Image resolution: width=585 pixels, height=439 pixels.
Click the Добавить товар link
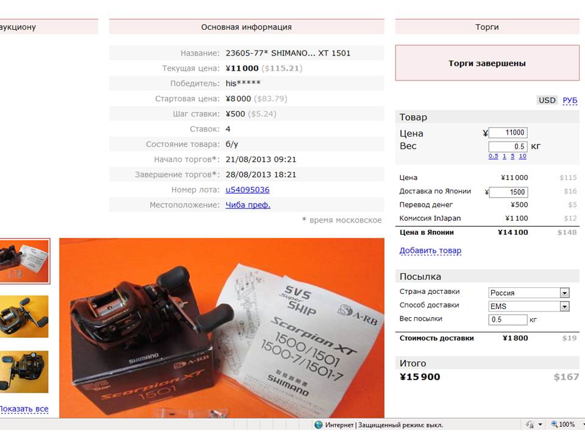pos(430,251)
